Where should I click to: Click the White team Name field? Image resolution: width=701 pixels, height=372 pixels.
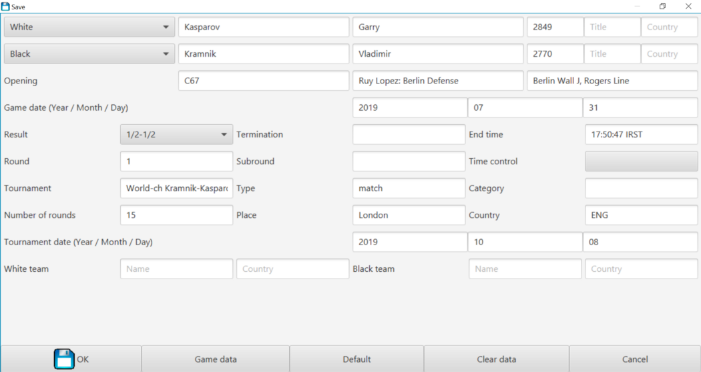pyautogui.click(x=176, y=268)
